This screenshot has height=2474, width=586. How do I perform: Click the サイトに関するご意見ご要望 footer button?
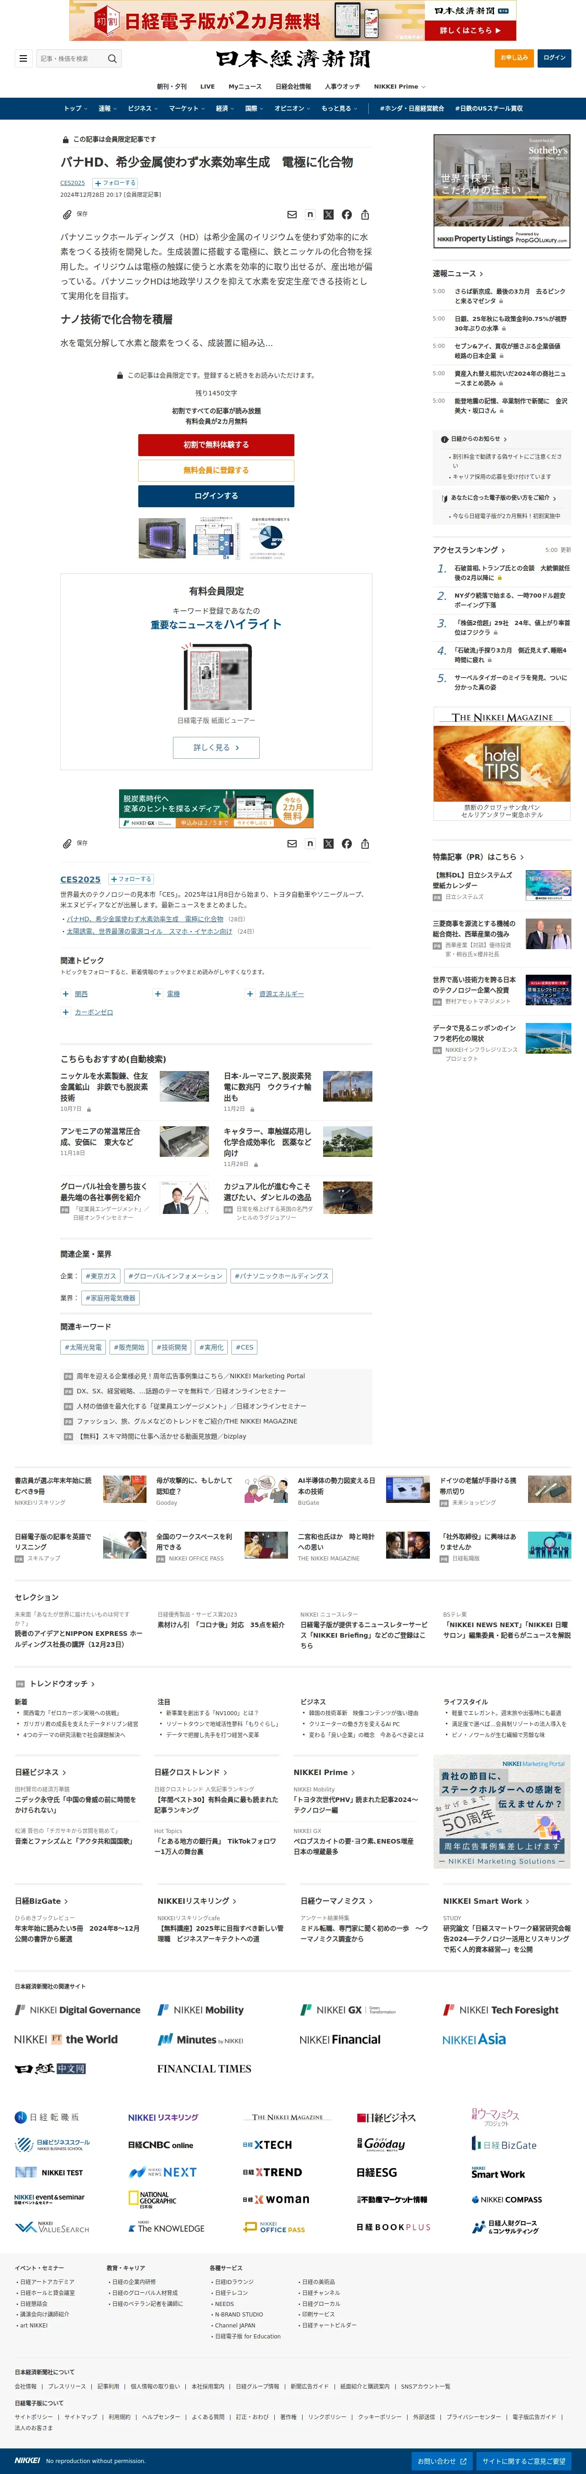coord(523,2461)
